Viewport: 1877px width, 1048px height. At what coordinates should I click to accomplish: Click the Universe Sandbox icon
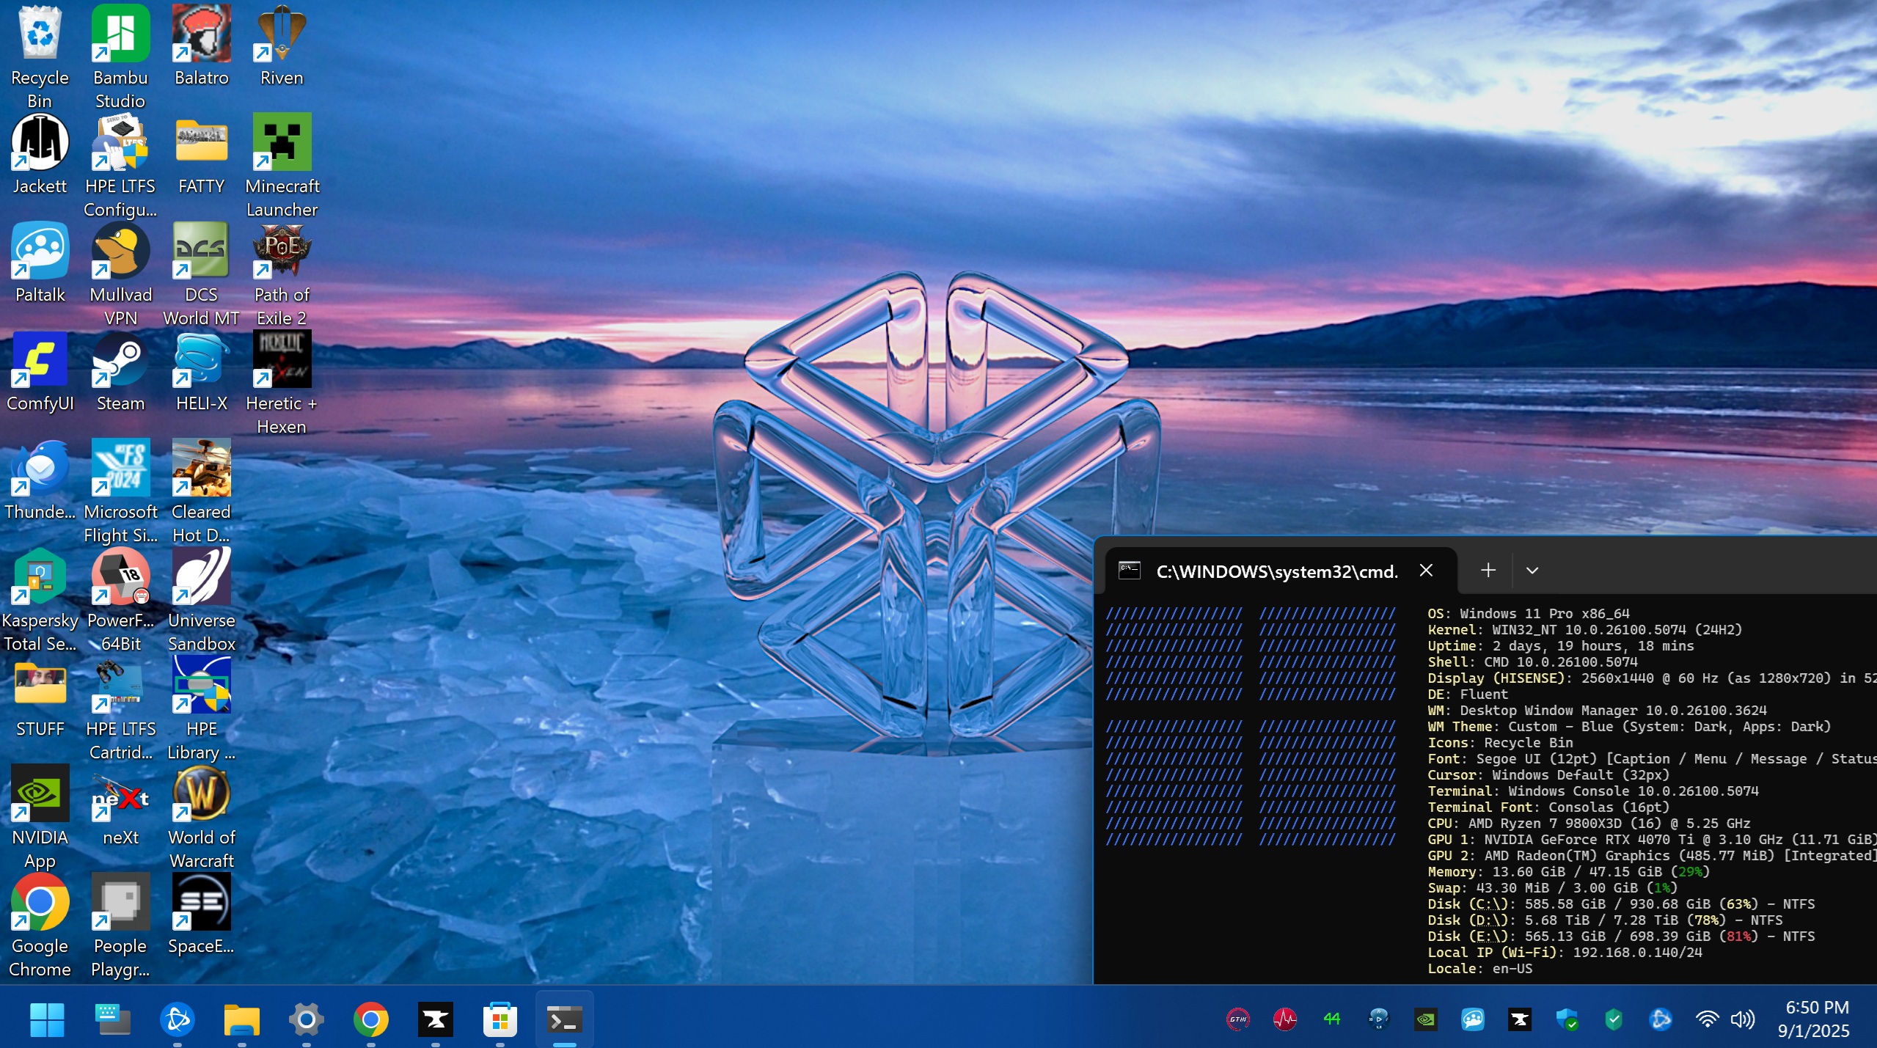(201, 577)
